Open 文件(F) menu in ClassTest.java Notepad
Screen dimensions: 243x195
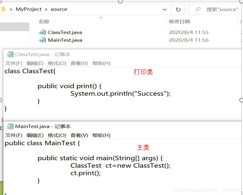tap(14, 63)
